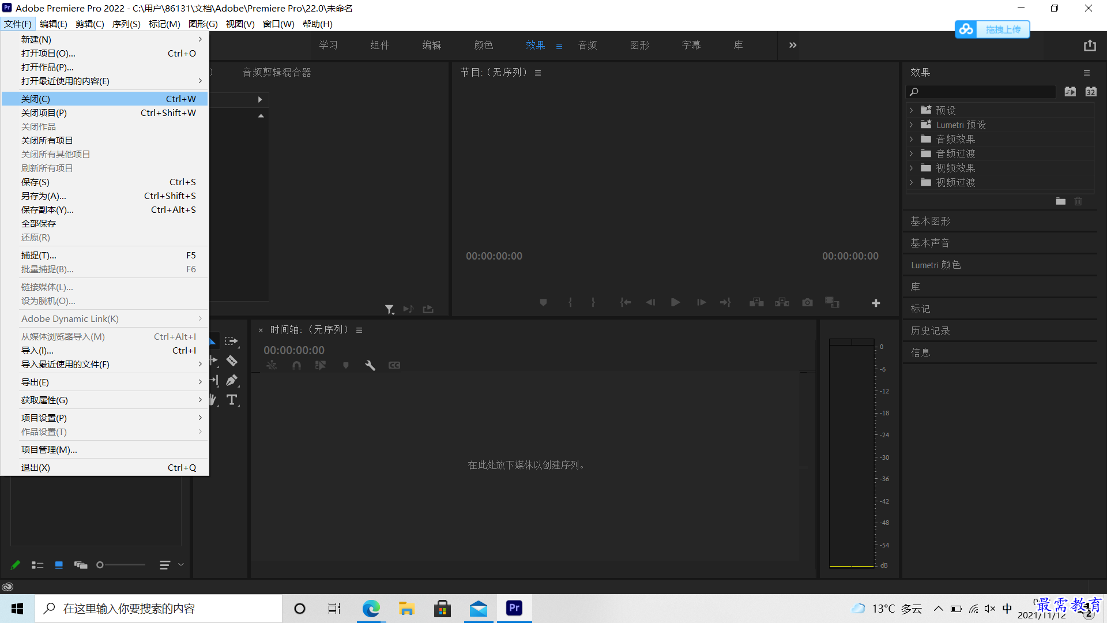Click the Step Back one frame icon

click(650, 302)
